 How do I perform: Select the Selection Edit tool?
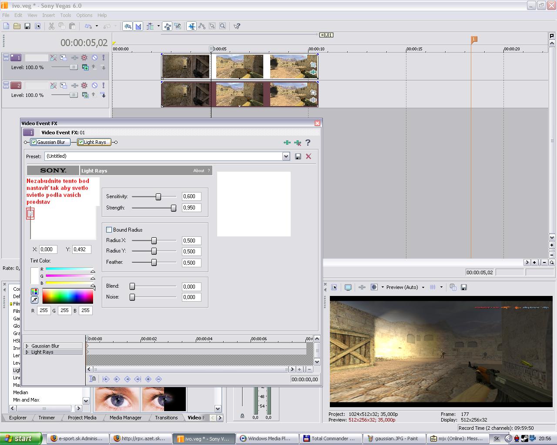[x=212, y=26]
